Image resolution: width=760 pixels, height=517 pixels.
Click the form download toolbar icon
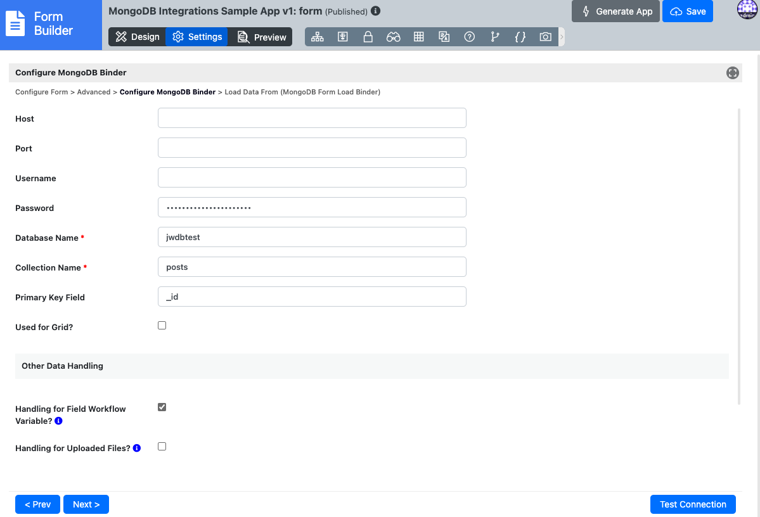pyautogui.click(x=343, y=37)
